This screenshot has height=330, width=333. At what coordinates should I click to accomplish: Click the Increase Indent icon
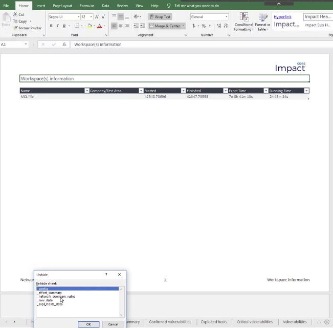pyautogui.click(x=143, y=26)
